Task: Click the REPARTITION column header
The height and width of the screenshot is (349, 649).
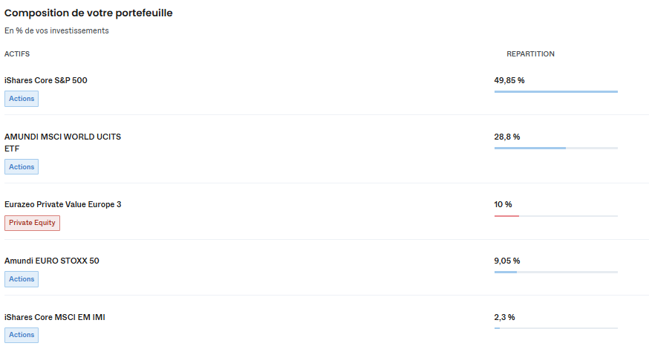Action: pyautogui.click(x=531, y=53)
